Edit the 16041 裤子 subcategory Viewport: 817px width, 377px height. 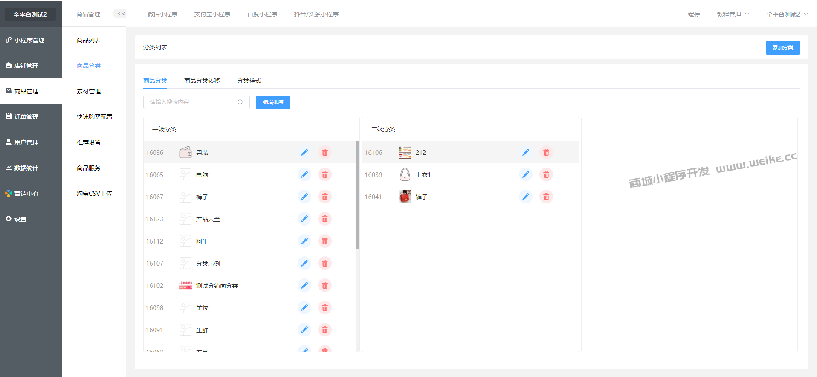526,197
